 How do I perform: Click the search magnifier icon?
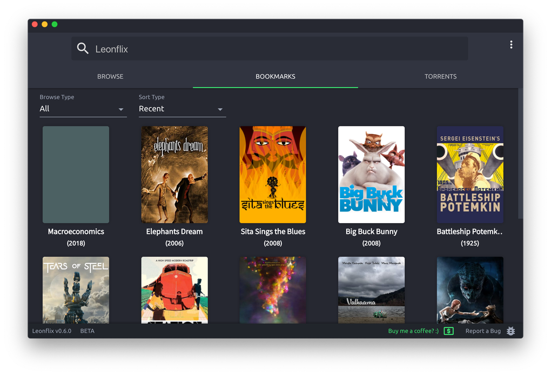83,48
